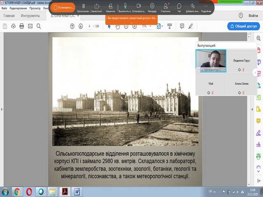Open the find text magnifier icon

click(x=39, y=26)
